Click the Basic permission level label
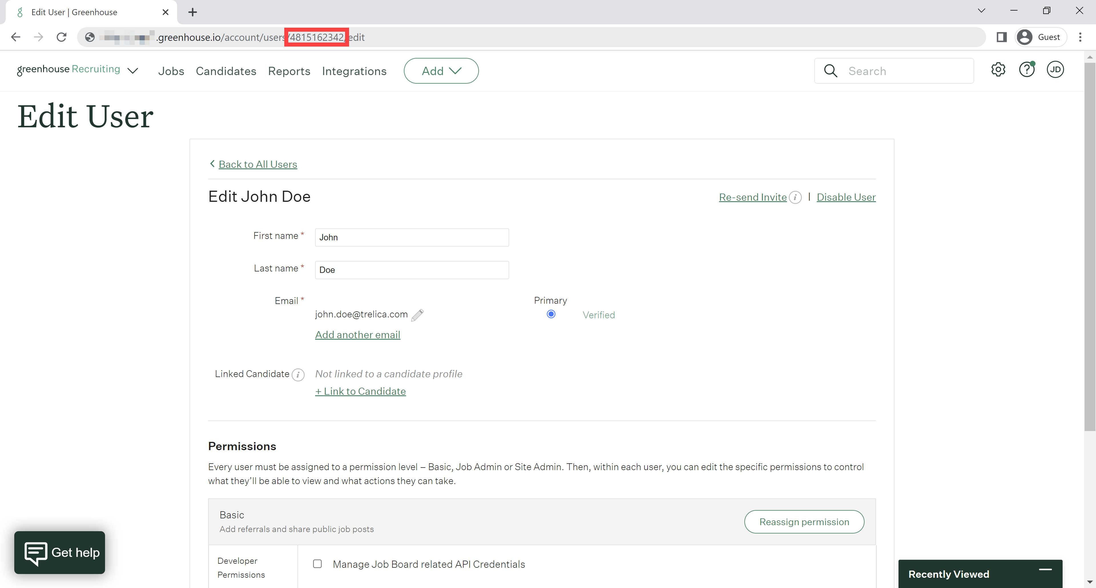Viewport: 1096px width, 588px height. pos(232,515)
